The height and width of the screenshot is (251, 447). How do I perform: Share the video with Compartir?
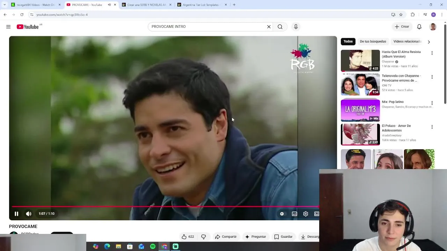226,237
